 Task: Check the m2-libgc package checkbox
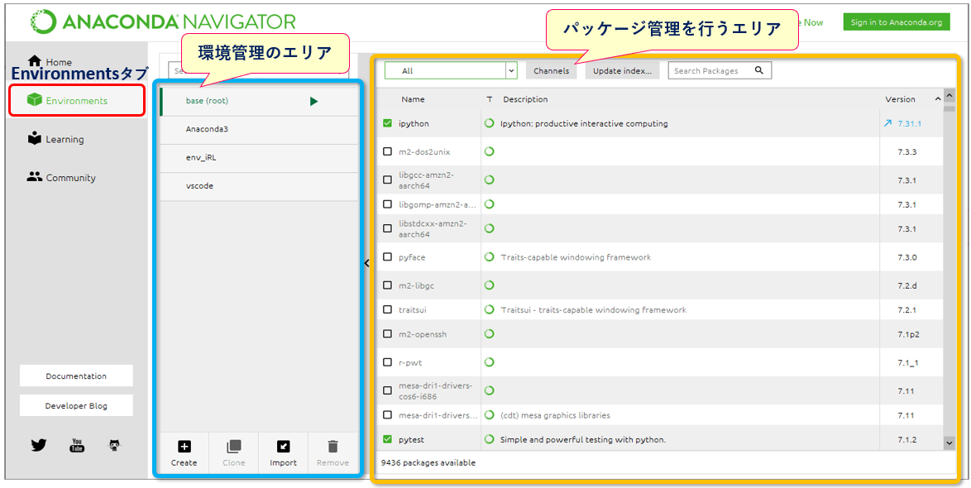point(388,285)
